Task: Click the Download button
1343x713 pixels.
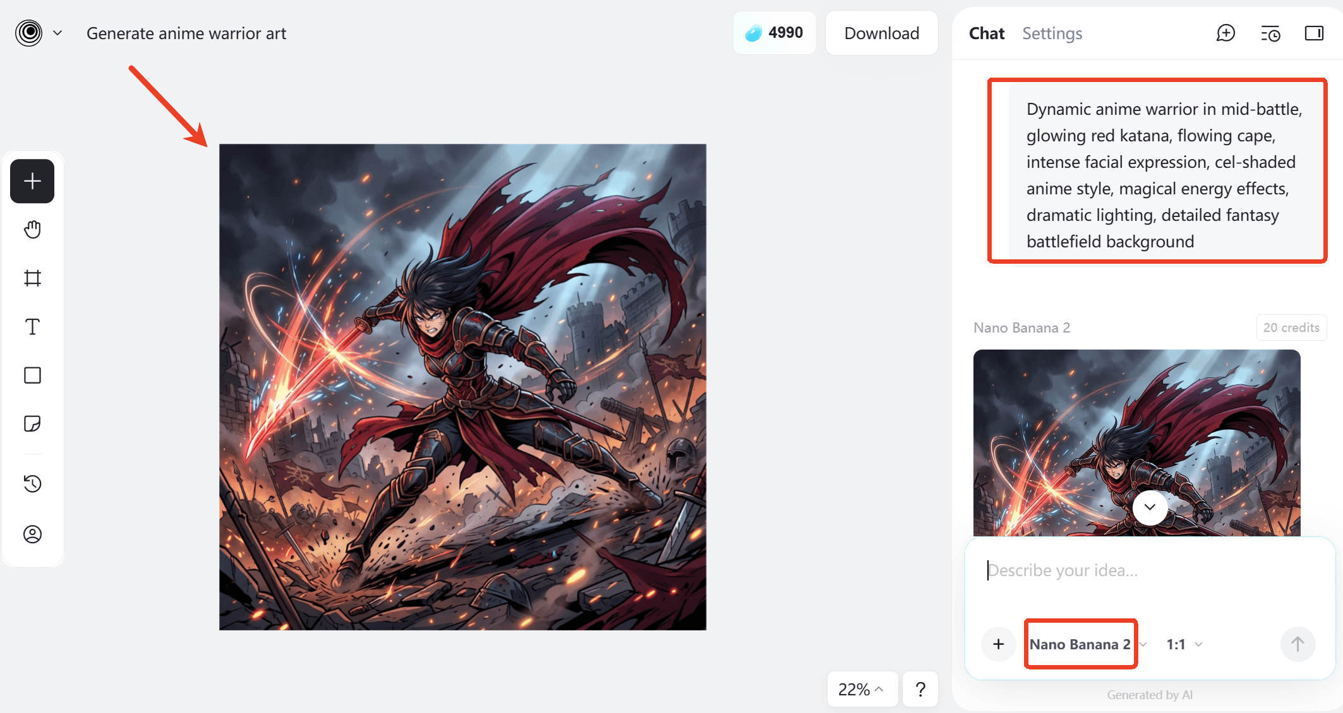Action: coord(881,33)
